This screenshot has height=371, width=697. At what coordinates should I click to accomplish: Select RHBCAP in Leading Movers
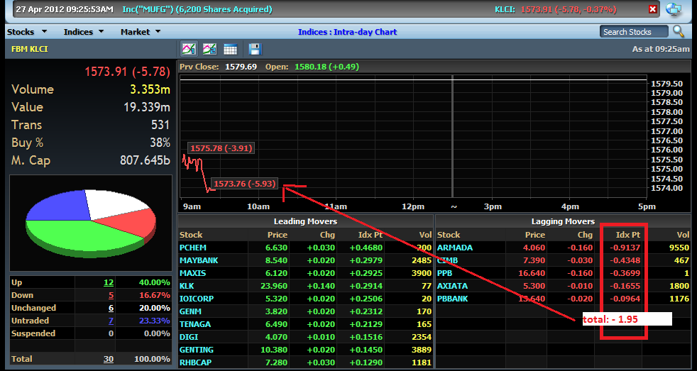coord(196,362)
